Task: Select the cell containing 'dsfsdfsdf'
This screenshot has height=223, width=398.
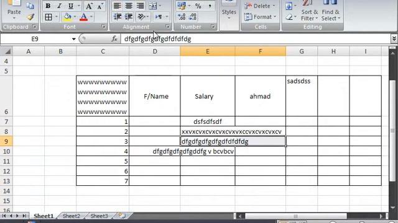Action: click(207, 121)
